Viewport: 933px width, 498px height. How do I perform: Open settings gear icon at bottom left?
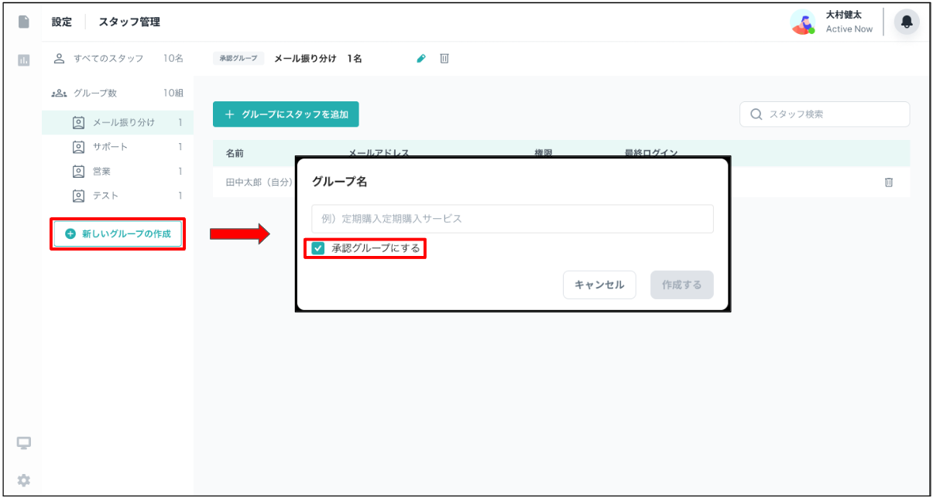click(24, 480)
